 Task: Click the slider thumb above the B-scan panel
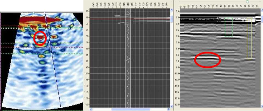click(247, 2)
